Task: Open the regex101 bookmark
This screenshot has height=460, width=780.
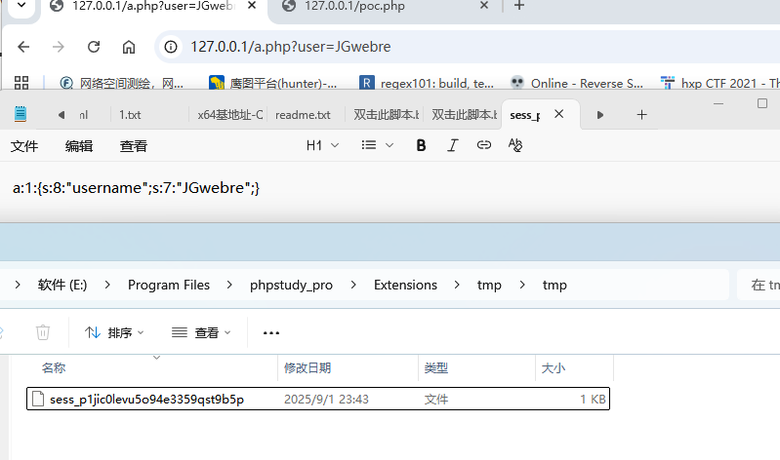Action: pyautogui.click(x=427, y=83)
